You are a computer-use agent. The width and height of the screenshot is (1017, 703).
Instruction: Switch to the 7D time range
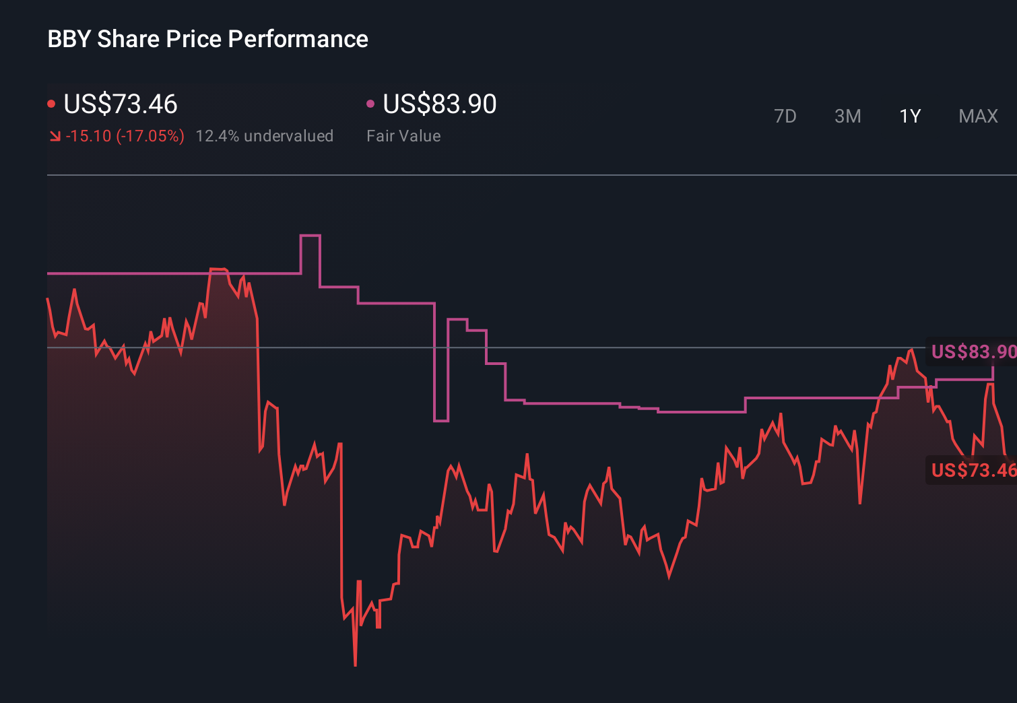[x=785, y=116]
